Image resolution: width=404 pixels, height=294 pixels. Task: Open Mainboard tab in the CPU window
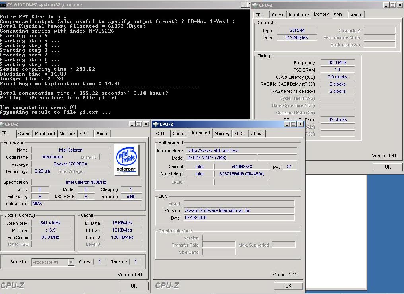[45, 134]
